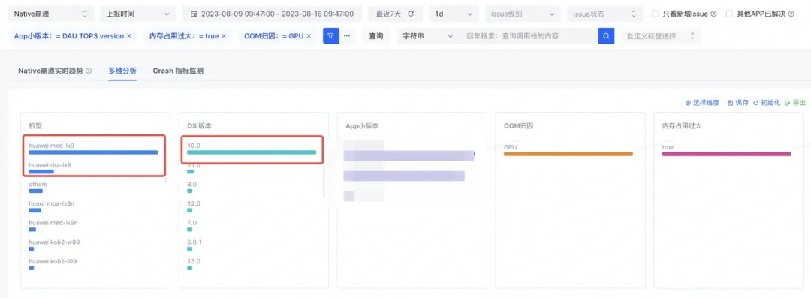Click help icon next to 其他APP已解决
This screenshot has width=811, height=298.
791,14
